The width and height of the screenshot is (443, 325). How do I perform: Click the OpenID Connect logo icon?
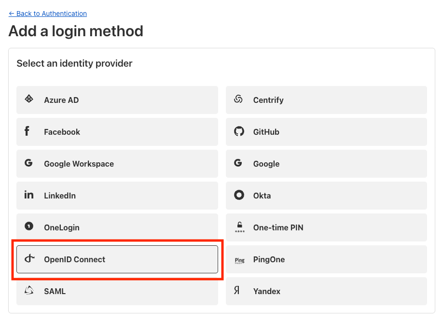pyautogui.click(x=30, y=259)
